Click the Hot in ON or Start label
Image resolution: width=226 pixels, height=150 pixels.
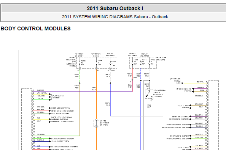[79, 55]
